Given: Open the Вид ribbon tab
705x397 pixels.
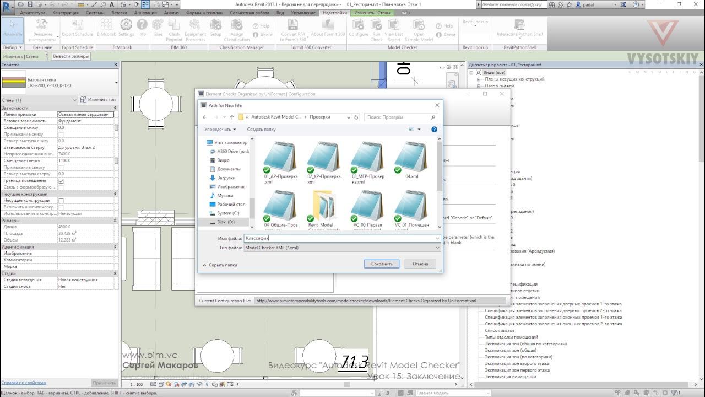Looking at the screenshot, I should point(280,12).
